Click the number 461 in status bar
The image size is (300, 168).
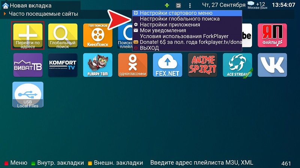[286, 164]
